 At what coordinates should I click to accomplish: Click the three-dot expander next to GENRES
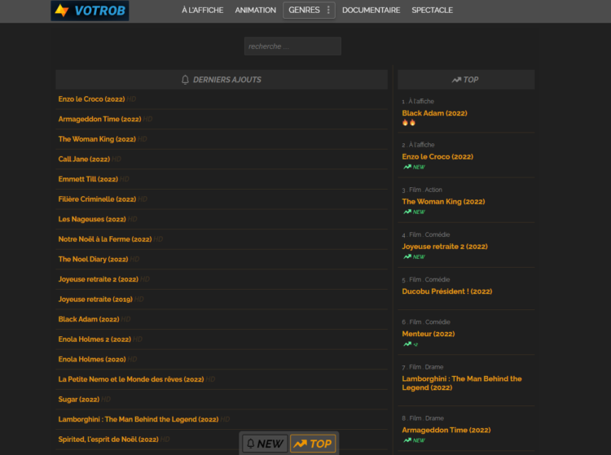[328, 10]
